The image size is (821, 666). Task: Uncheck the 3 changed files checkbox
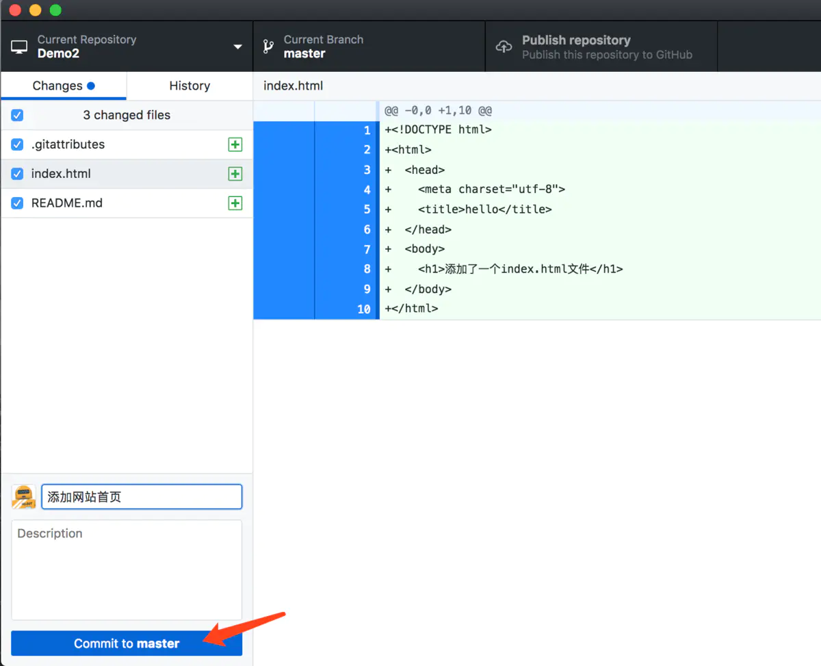pos(17,115)
